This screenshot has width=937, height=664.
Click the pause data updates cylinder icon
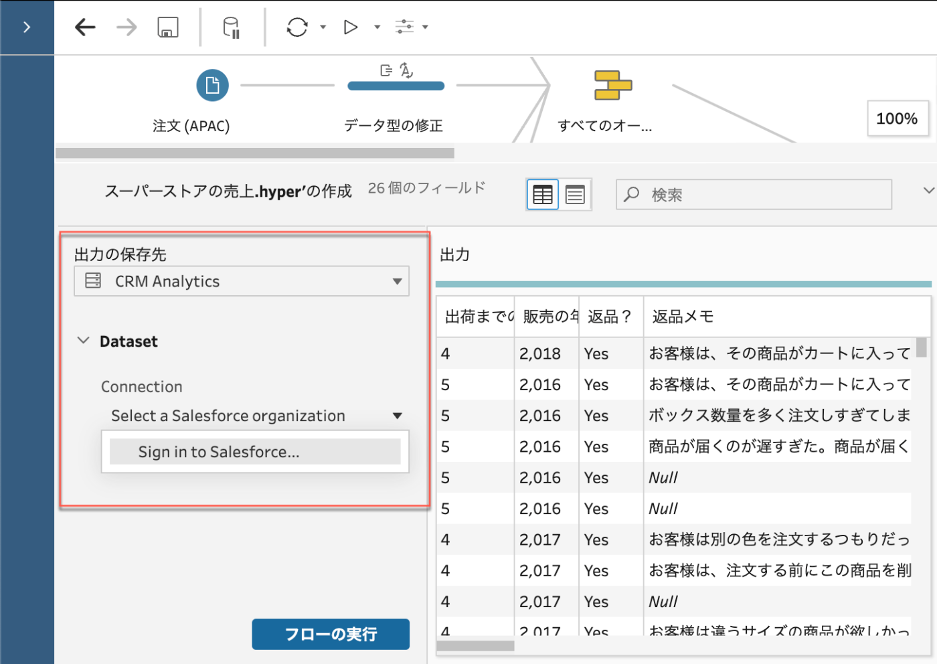pyautogui.click(x=231, y=28)
